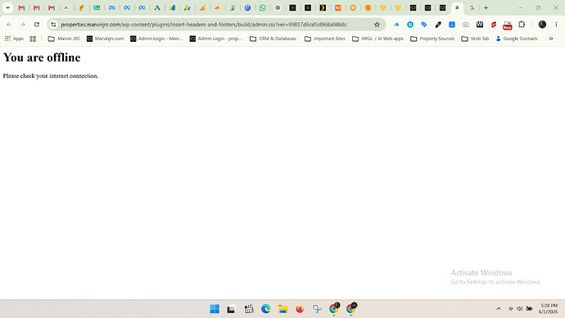565x318 pixels.
Task: Open the Snipping Tool from taskbar
Action: (317, 309)
